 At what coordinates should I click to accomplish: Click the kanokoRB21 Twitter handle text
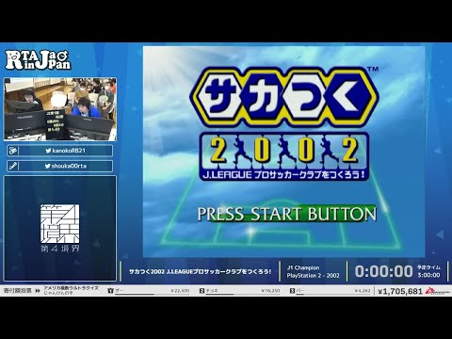[x=69, y=151]
